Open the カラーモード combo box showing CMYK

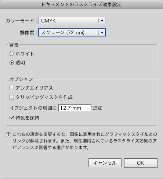(x=72, y=21)
